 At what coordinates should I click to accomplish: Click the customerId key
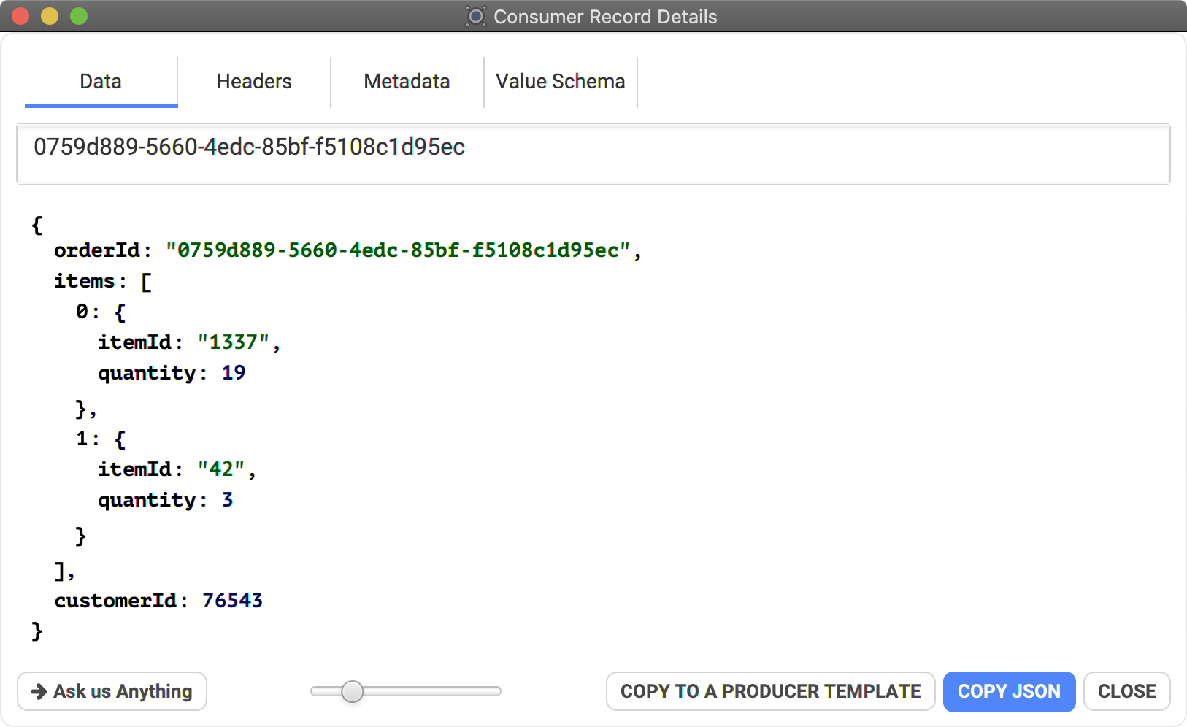click(115, 601)
